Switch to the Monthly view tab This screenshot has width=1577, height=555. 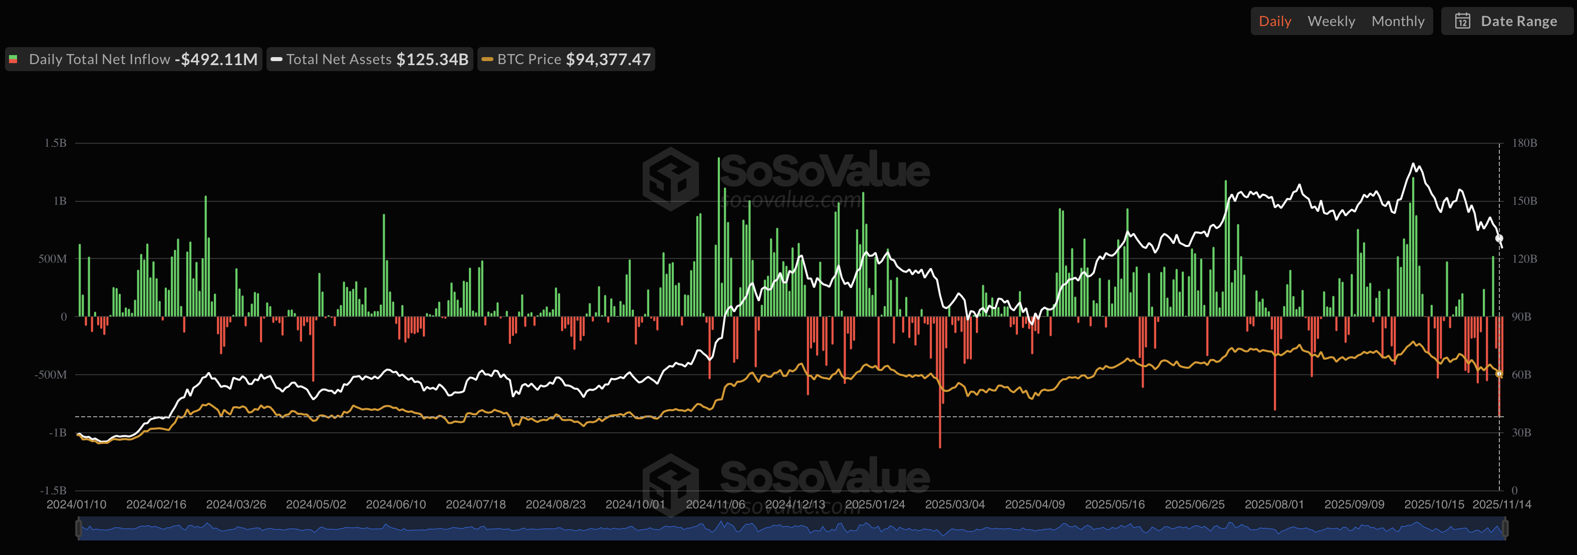pos(1398,22)
